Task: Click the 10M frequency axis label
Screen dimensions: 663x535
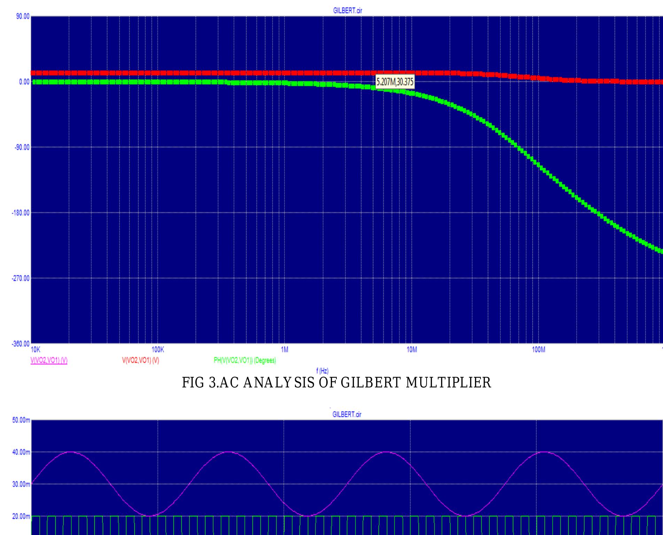Action: pos(412,349)
